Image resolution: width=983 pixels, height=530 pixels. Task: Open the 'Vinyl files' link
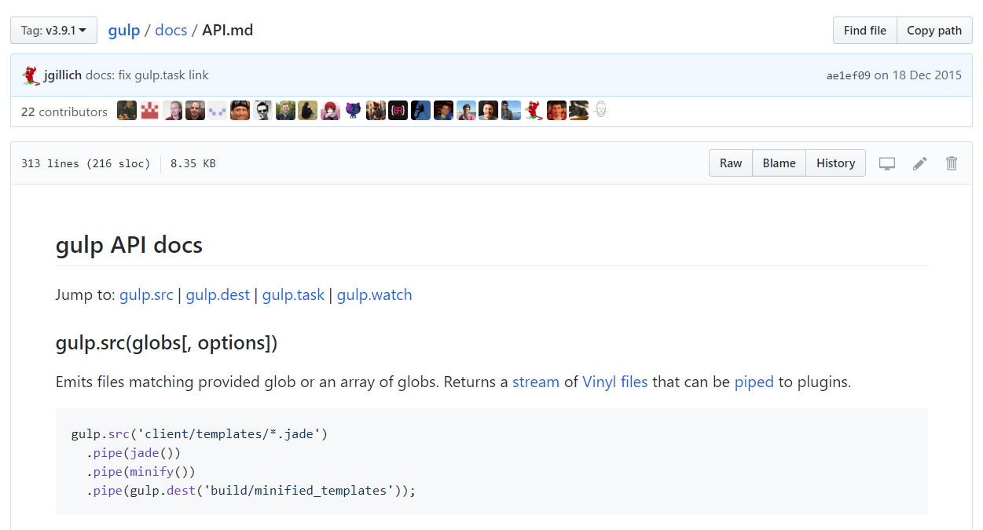click(615, 382)
